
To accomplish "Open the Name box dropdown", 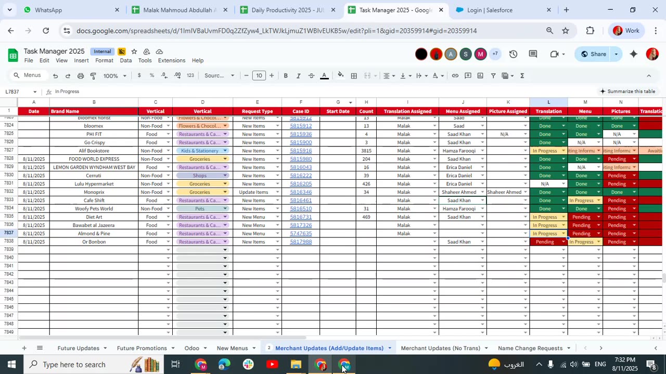I will click(x=35, y=92).
